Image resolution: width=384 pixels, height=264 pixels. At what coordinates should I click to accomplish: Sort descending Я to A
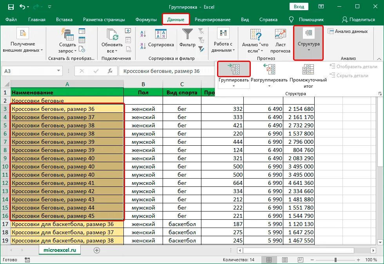click(x=143, y=46)
